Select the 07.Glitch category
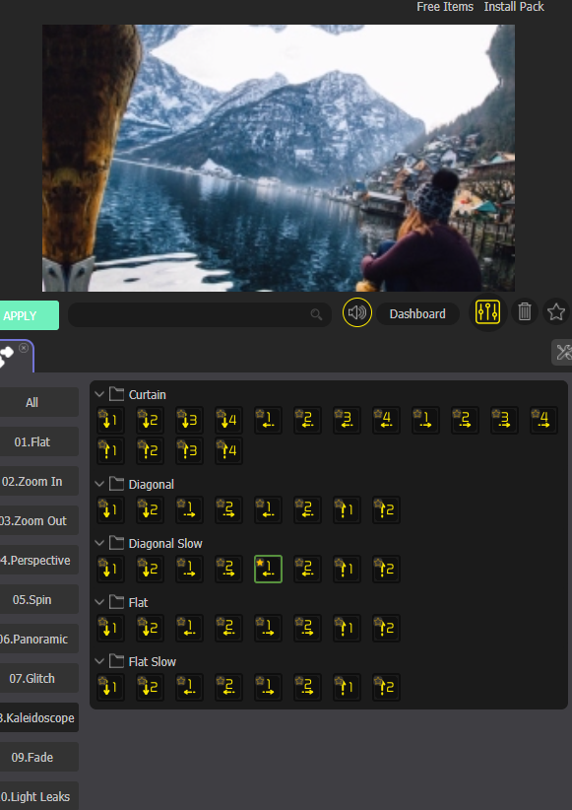The height and width of the screenshot is (810, 572). click(x=38, y=678)
